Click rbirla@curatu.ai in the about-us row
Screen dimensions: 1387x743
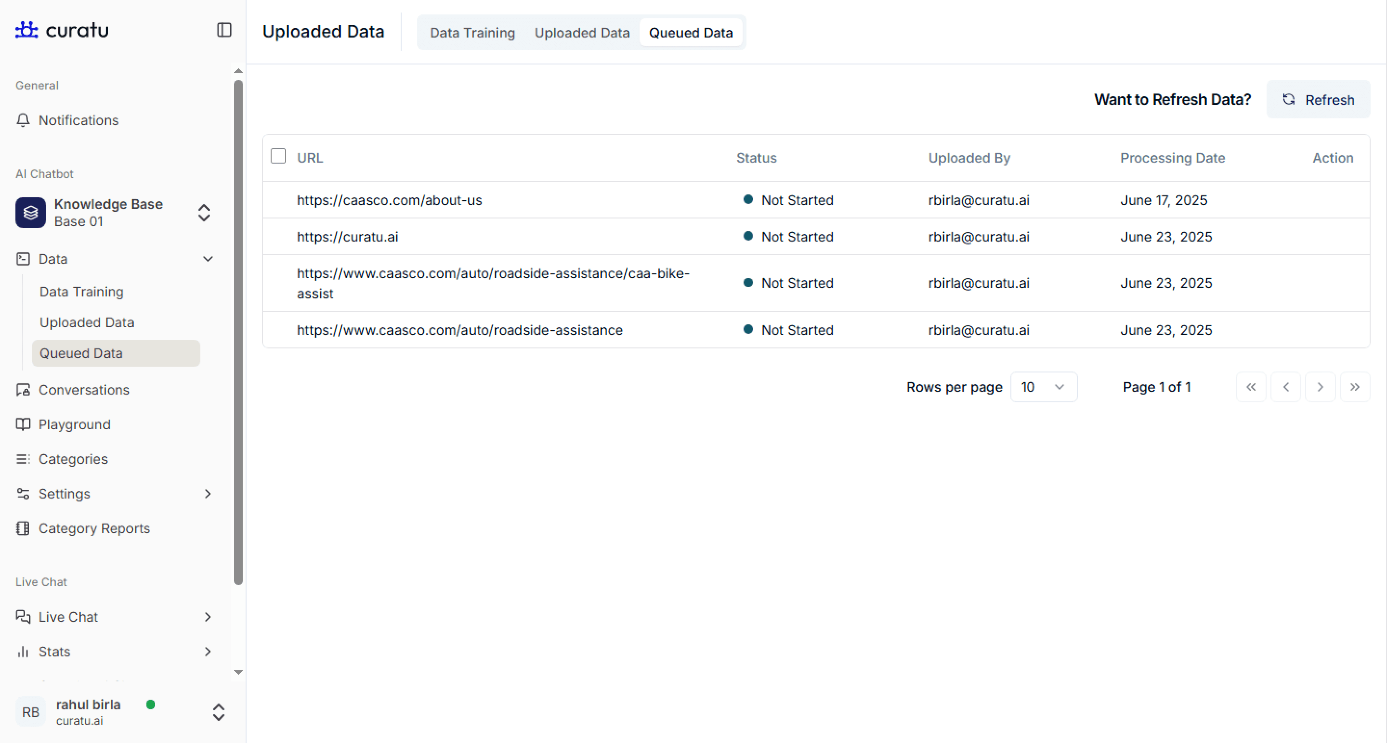[x=978, y=200]
